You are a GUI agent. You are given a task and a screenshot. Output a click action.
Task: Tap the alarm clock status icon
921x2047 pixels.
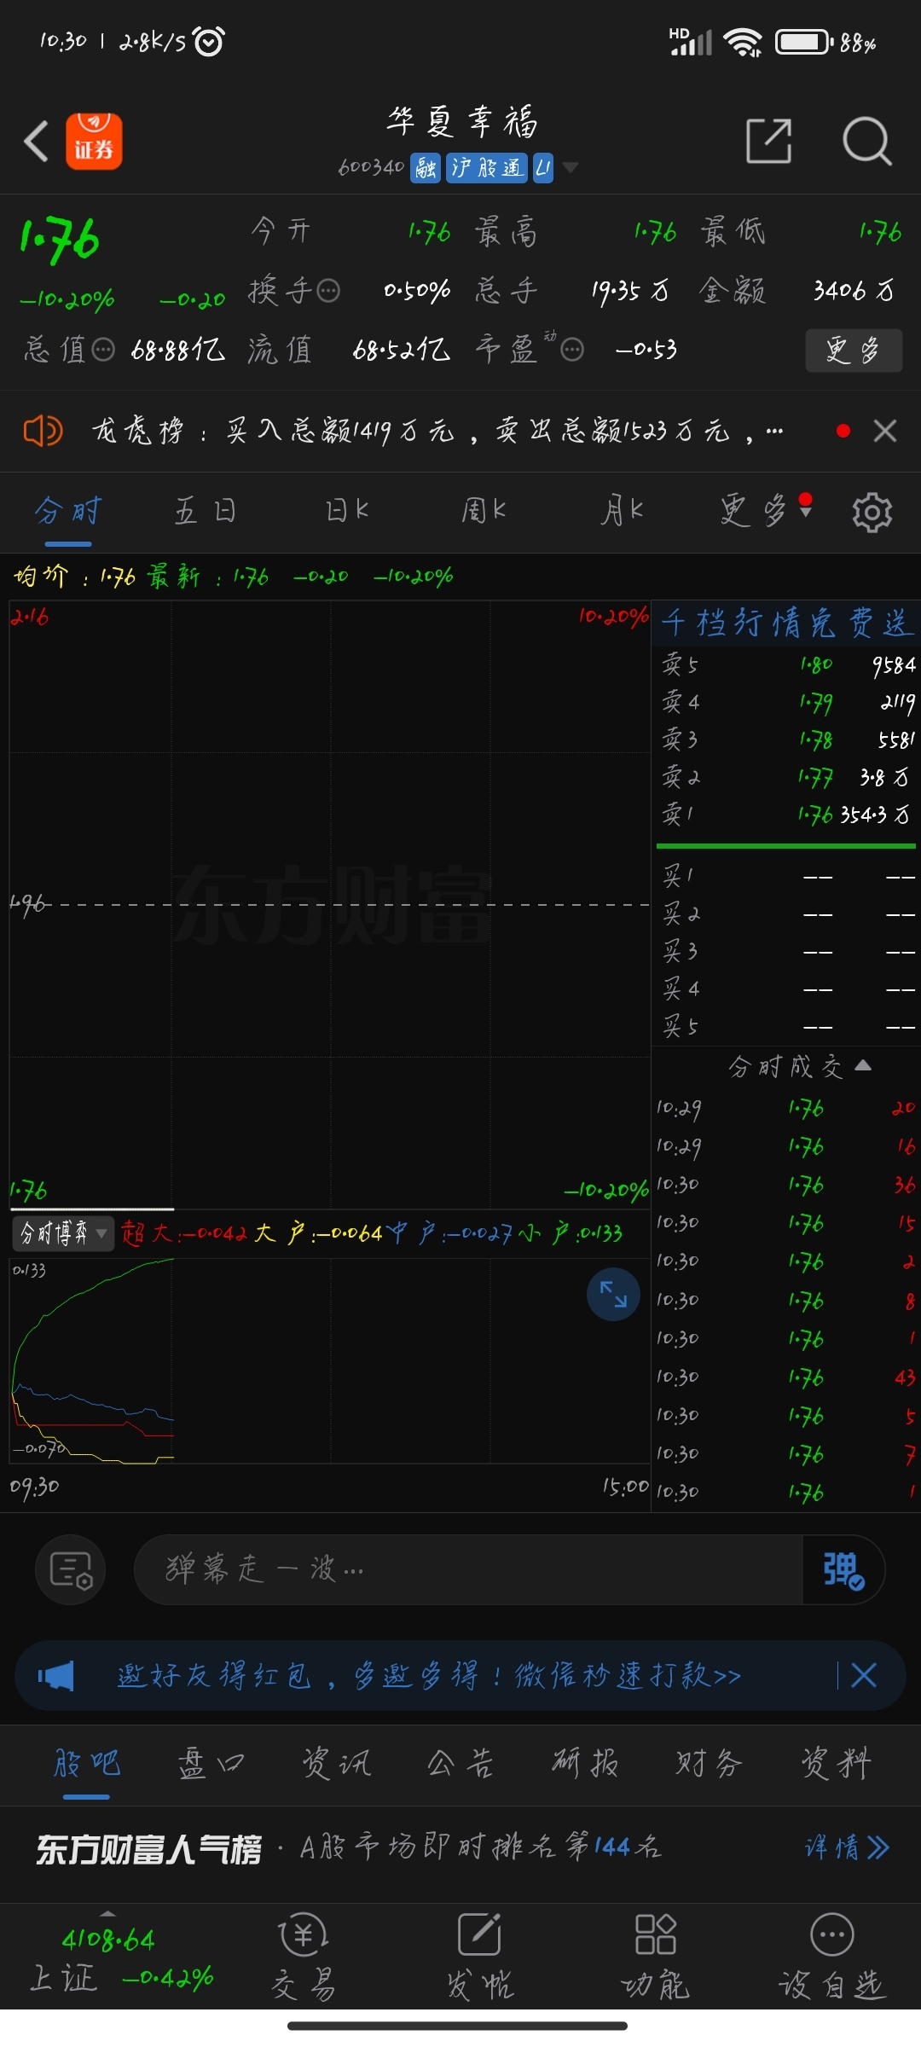[209, 41]
